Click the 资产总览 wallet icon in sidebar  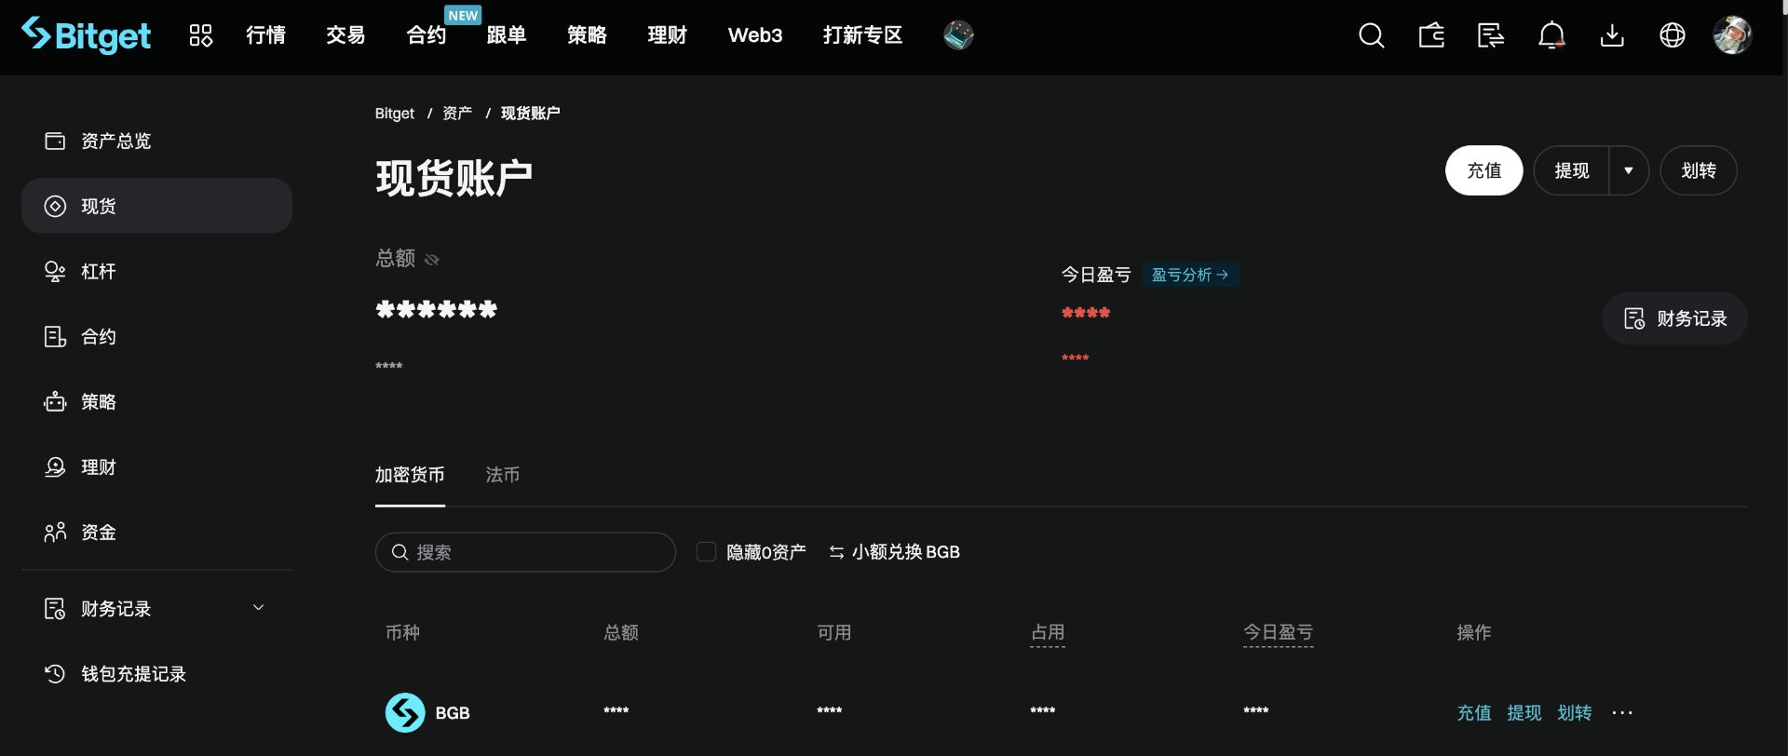(x=55, y=141)
